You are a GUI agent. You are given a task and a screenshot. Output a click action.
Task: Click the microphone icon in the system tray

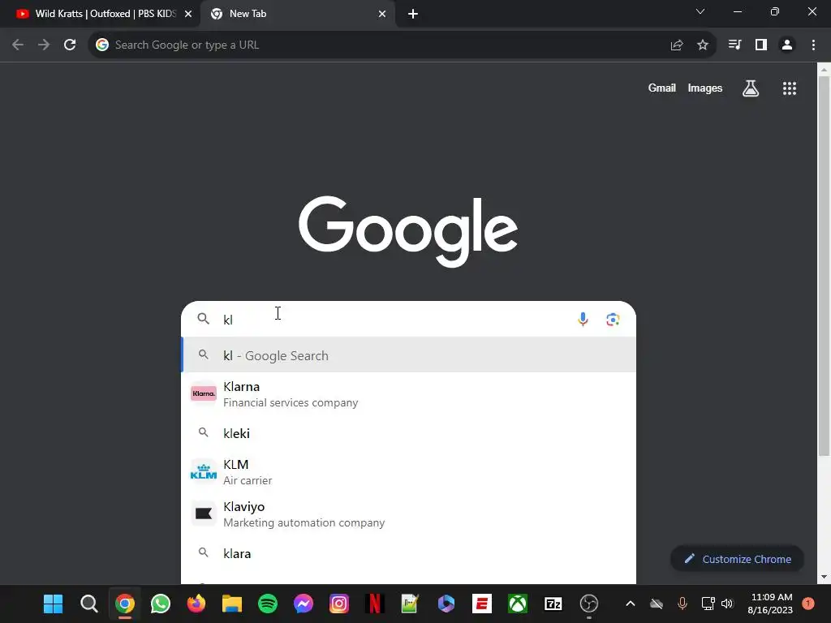pos(682,604)
